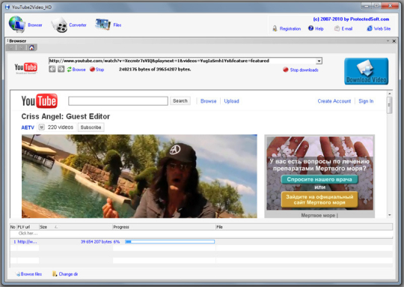Sort by the Size column header
This screenshot has width=404, height=287.
pyautogui.click(x=76, y=227)
